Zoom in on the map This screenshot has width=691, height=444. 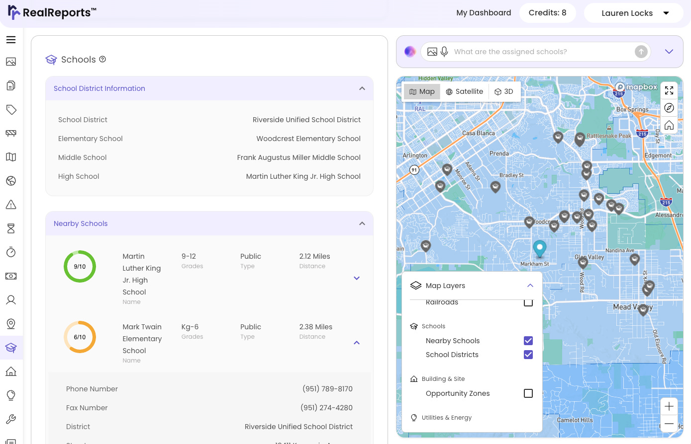click(669, 406)
